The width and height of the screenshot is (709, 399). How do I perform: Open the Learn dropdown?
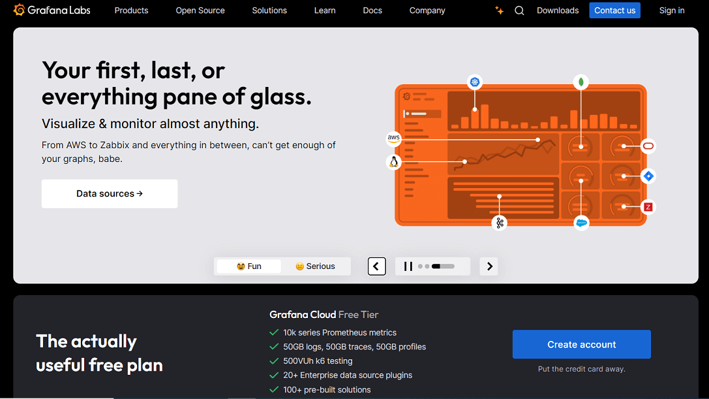tap(324, 10)
